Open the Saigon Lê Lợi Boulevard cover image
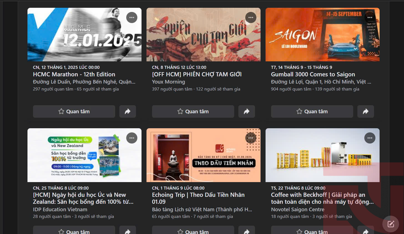The image size is (404, 234). (x=322, y=34)
